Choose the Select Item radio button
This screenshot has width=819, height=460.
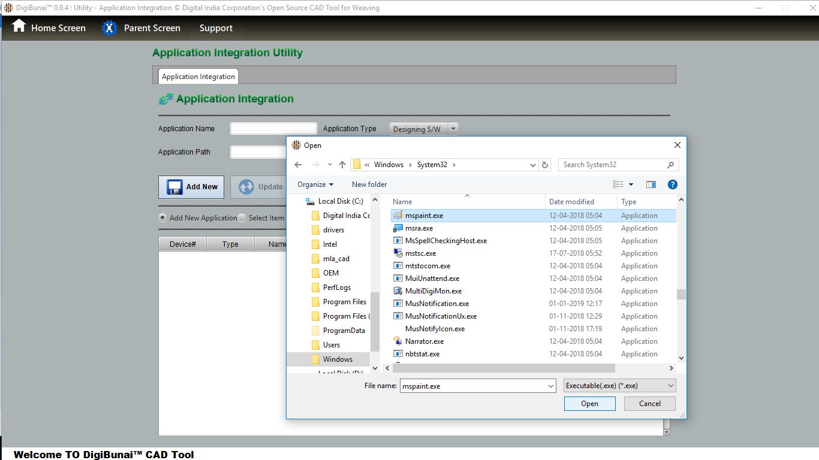coord(242,218)
